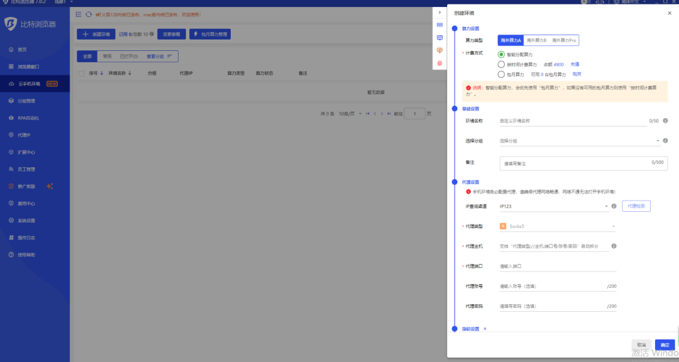
Task: Open the IP查询渠道 dropdown showing IP123
Action: (x=553, y=206)
